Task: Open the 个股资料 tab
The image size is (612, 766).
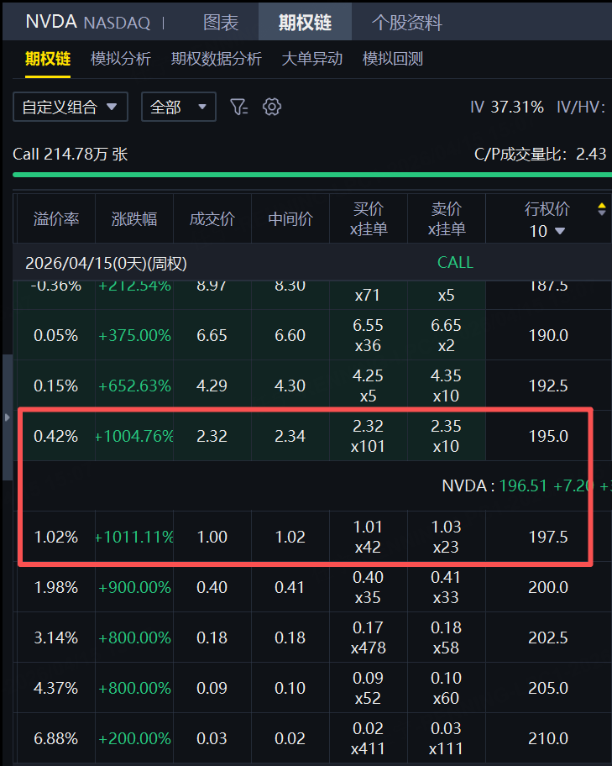Action: point(407,23)
